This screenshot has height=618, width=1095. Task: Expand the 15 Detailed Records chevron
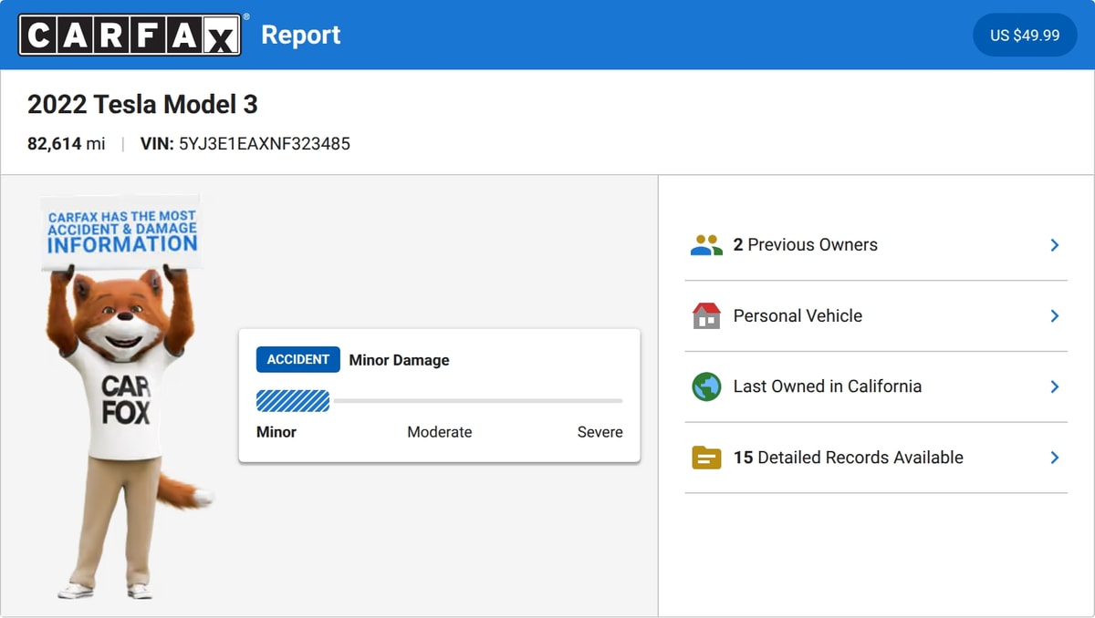[1054, 458]
